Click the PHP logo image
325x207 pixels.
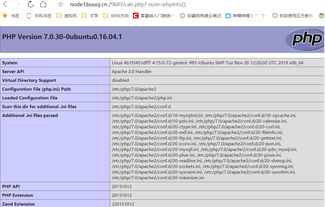pyautogui.click(x=305, y=39)
